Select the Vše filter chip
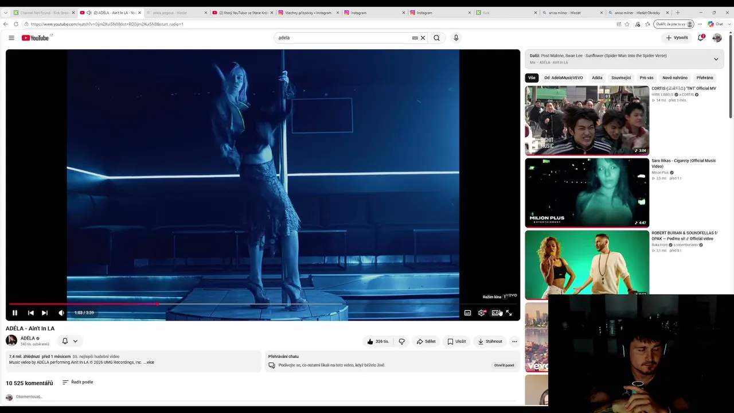The image size is (734, 413). 532,78
